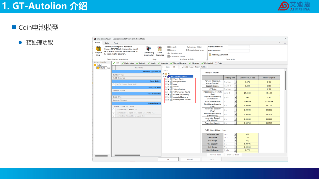Click the Object Family horizontal scrollbar
The height and width of the screenshot is (179, 319).
(101, 156)
